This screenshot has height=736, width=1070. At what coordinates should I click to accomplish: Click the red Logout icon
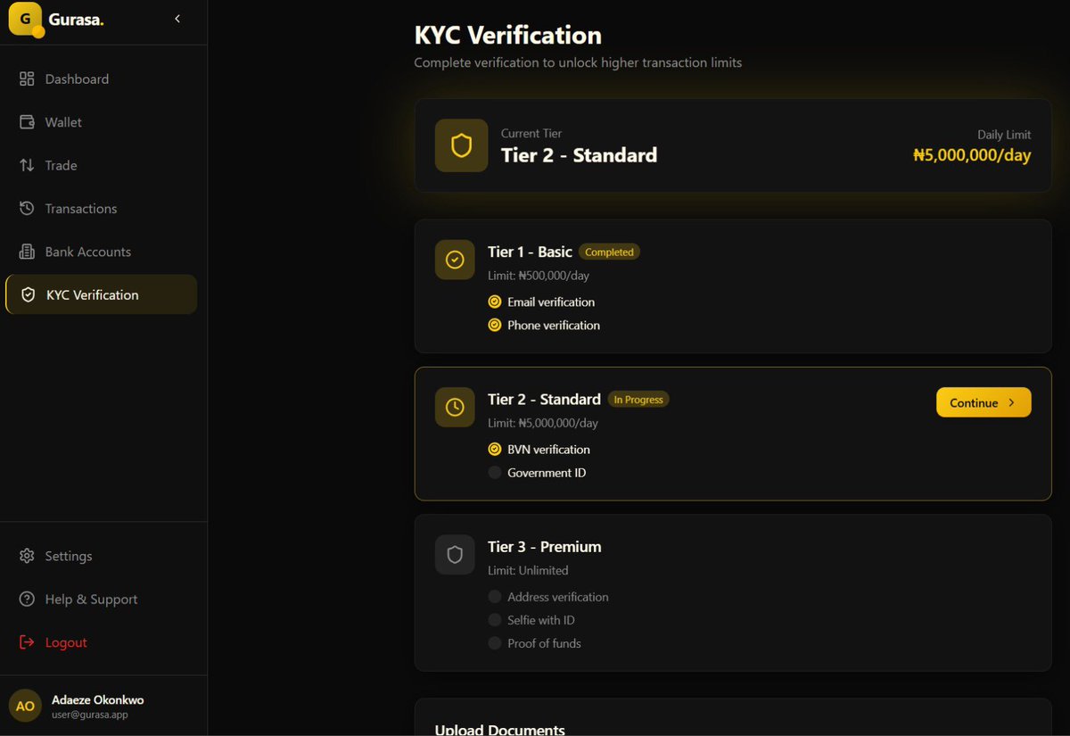coord(27,642)
